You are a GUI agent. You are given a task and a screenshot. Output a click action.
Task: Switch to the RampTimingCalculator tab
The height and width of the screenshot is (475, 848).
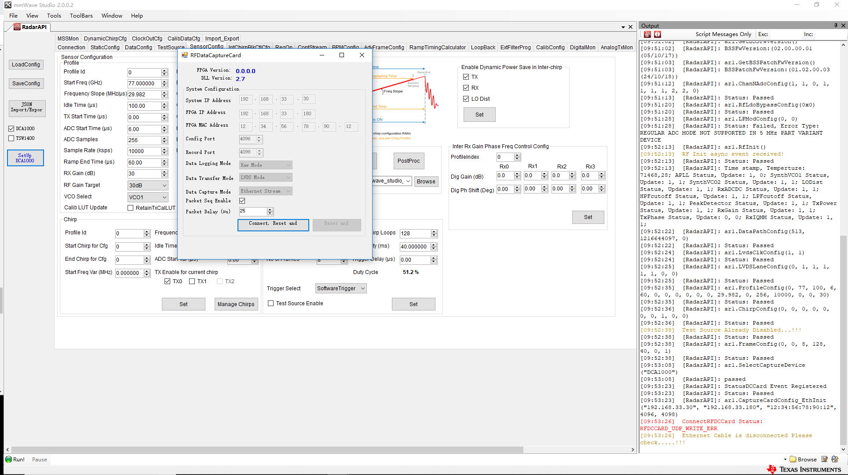[437, 47]
